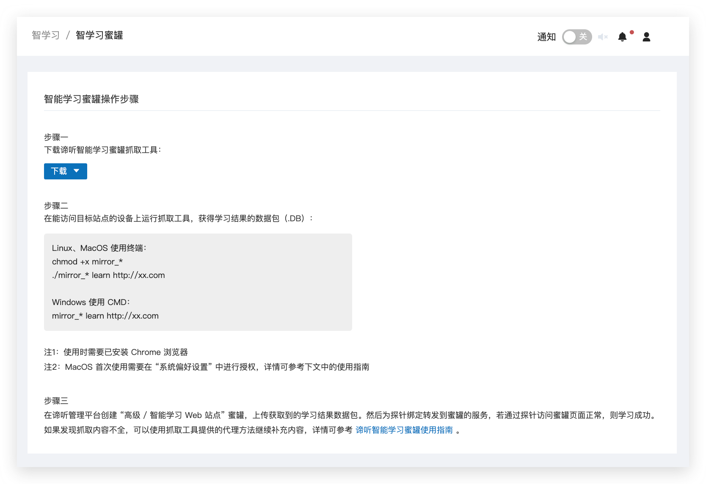Toggle the 通知 notification switch
Image resolution: width=706 pixels, height=484 pixels.
[576, 37]
